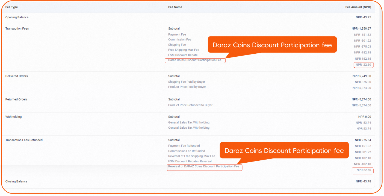The height and width of the screenshot is (196, 384).
Task: Select Shipping Fee Paid by Buyer
Action: 187,82
